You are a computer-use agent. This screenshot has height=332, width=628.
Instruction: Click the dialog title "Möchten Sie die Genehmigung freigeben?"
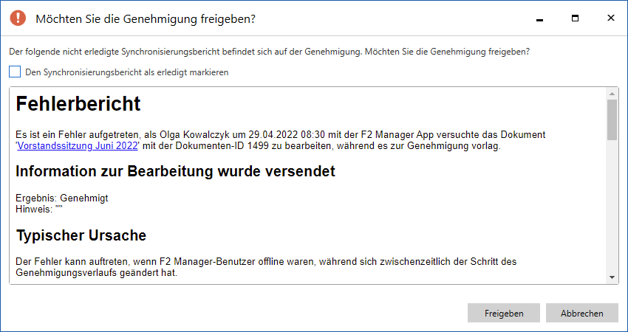point(146,18)
